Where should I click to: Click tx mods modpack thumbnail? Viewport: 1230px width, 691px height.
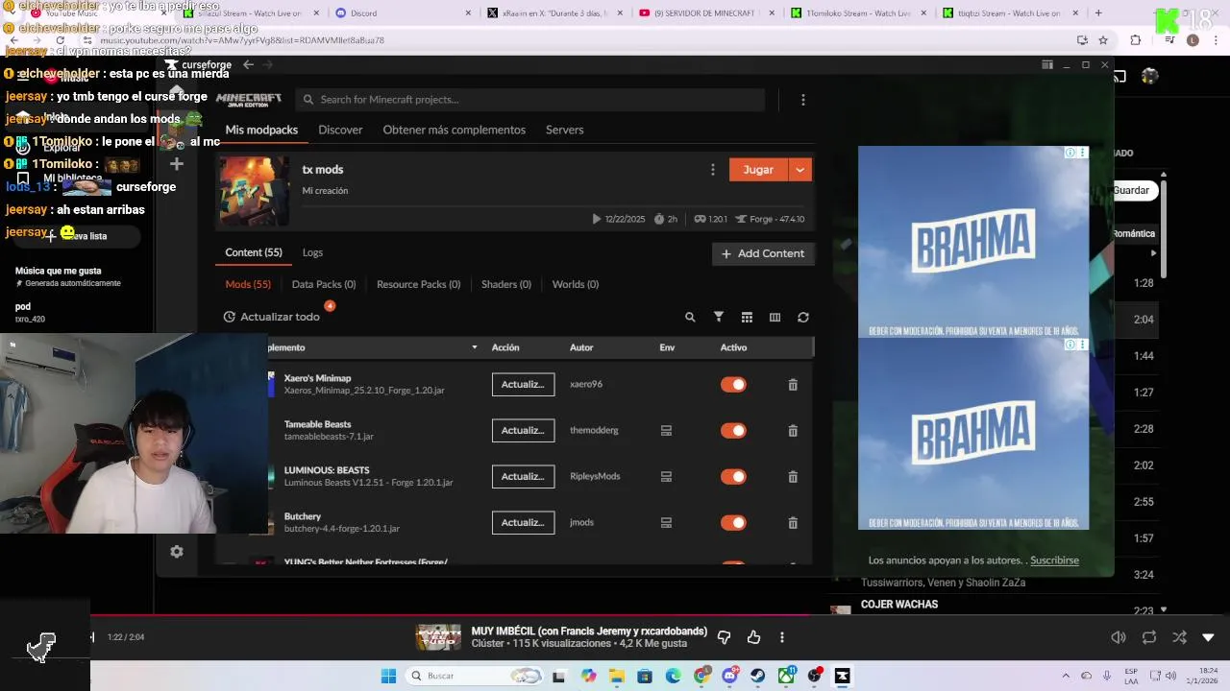pos(254,191)
